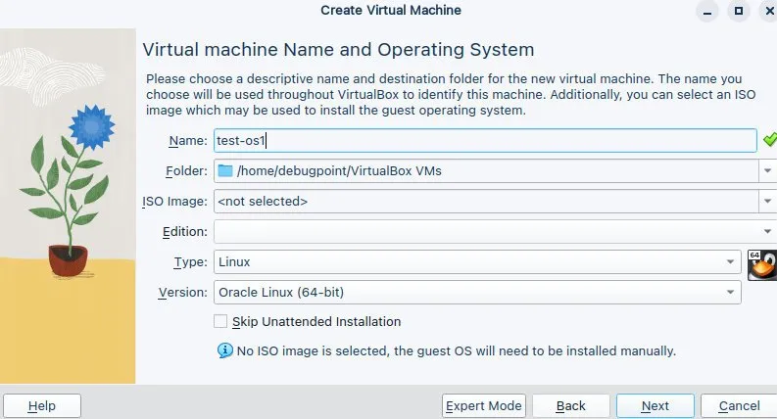The width and height of the screenshot is (777, 419).
Task: Click the wizard's blue flower illustration
Action: tap(92, 127)
